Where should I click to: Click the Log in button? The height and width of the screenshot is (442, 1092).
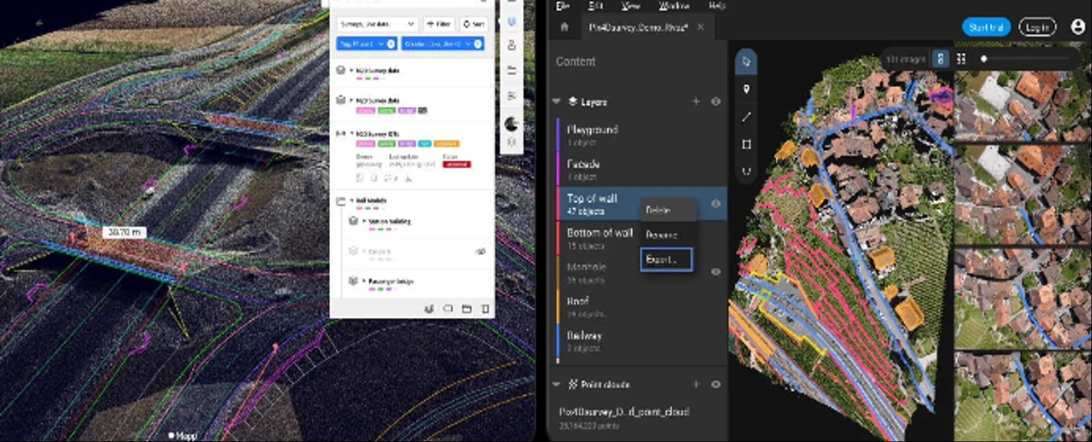click(1037, 27)
